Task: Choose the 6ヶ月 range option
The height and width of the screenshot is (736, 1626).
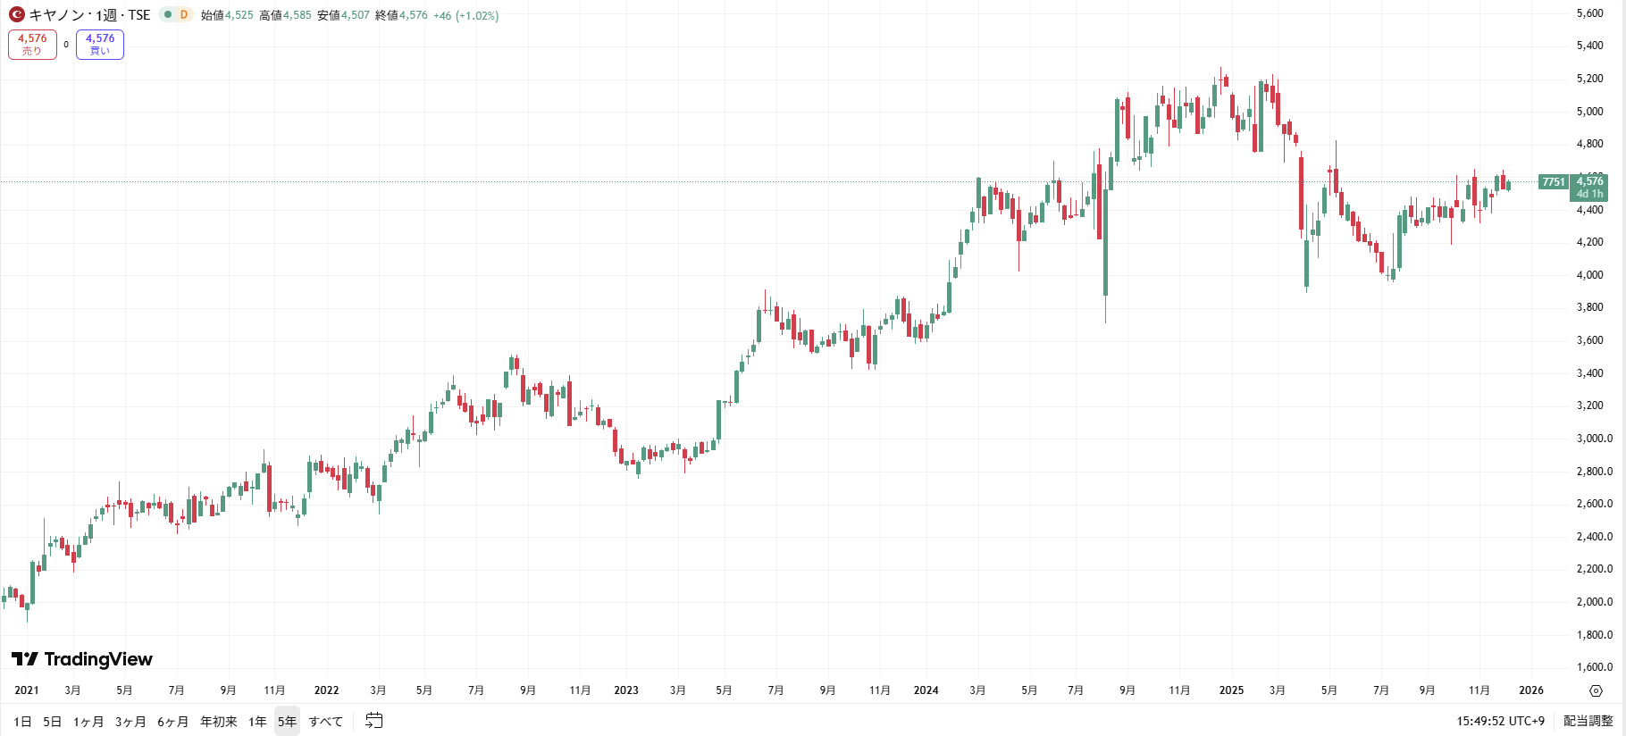Action: click(172, 722)
